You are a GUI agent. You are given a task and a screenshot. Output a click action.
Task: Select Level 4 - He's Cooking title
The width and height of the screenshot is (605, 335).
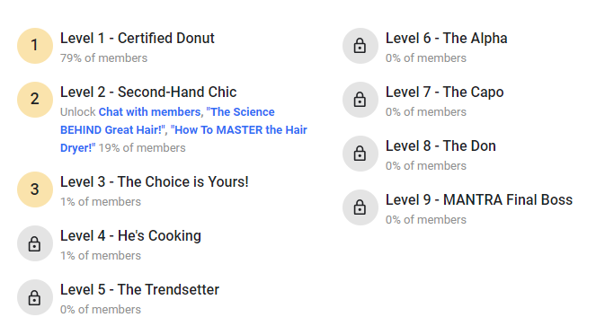[130, 236]
